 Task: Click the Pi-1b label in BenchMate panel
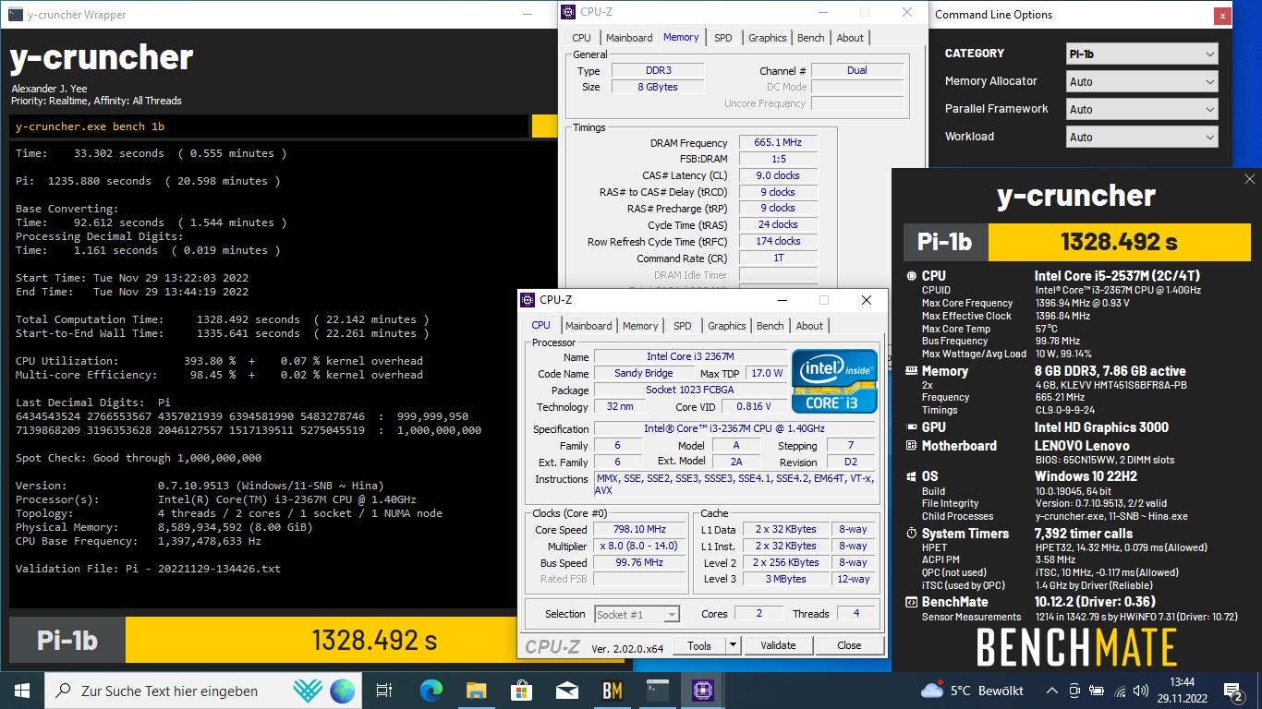945,242
